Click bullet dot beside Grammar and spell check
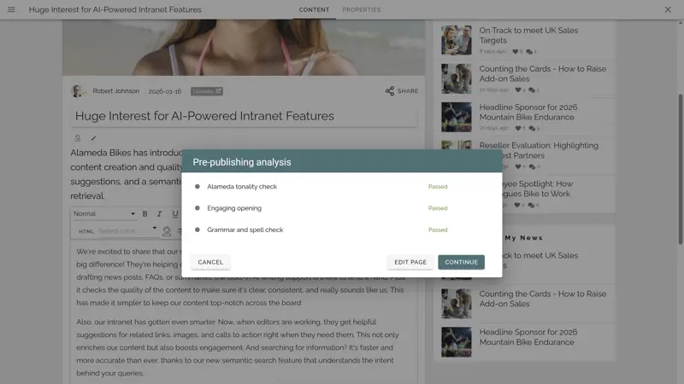Image resolution: width=684 pixels, height=384 pixels. 198,230
